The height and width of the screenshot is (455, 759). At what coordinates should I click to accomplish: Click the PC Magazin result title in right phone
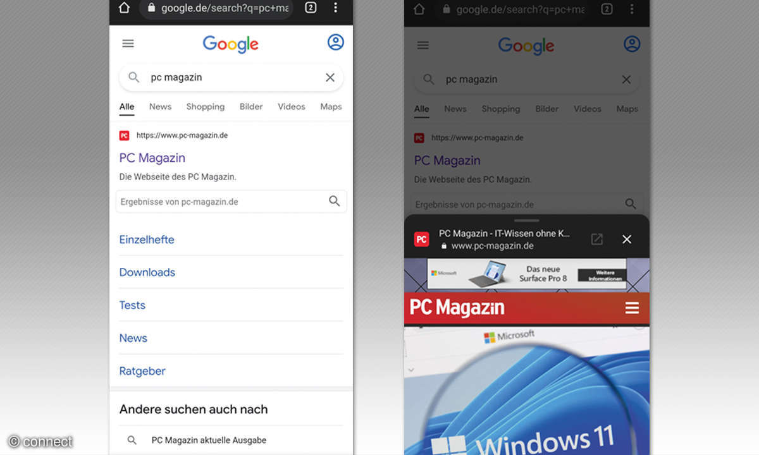[447, 161]
